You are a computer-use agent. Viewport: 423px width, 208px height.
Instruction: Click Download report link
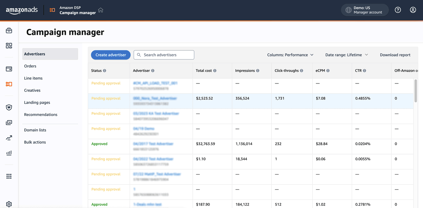coord(395,55)
